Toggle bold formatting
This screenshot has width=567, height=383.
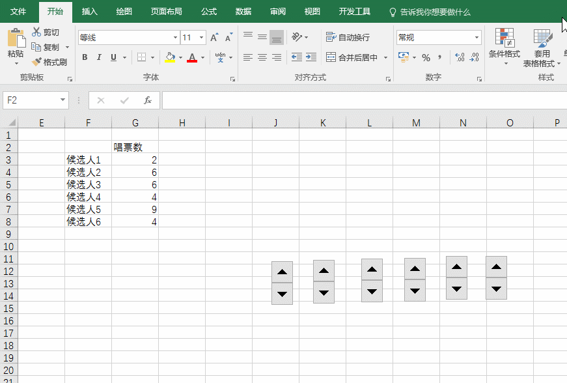pos(85,58)
